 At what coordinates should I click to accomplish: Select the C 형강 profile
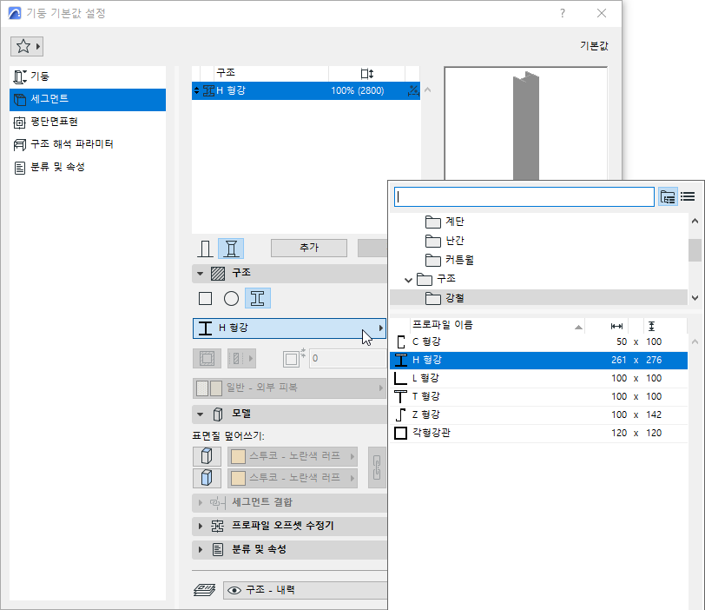[x=538, y=341]
